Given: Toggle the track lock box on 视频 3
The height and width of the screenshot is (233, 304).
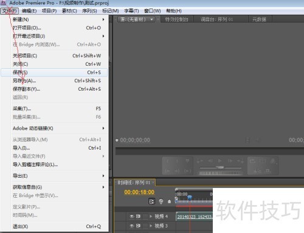Looking at the screenshot, I should click(145, 226).
